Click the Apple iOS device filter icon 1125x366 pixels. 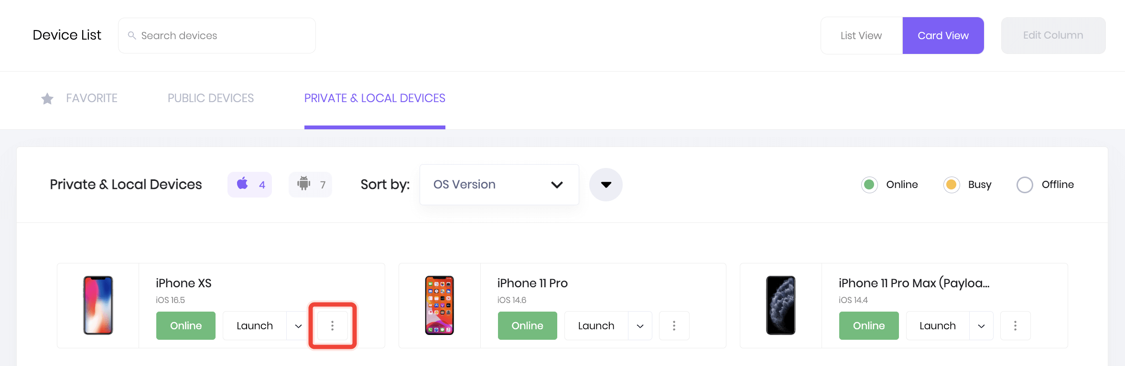(243, 184)
